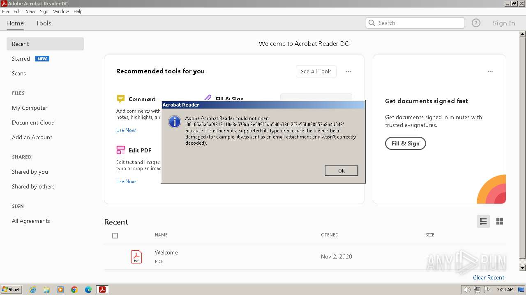This screenshot has height=295, width=526.
Task: Switch to the Tools tab
Action: click(x=44, y=23)
